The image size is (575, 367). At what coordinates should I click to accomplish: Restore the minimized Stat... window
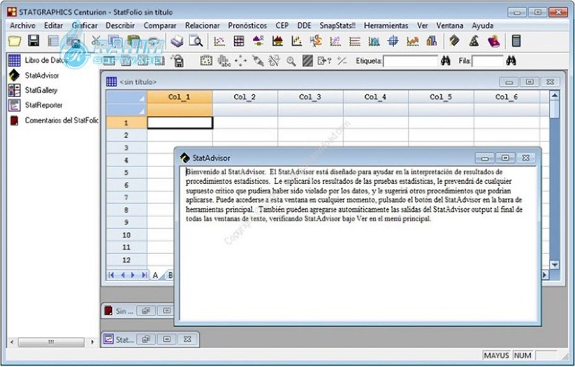146,339
